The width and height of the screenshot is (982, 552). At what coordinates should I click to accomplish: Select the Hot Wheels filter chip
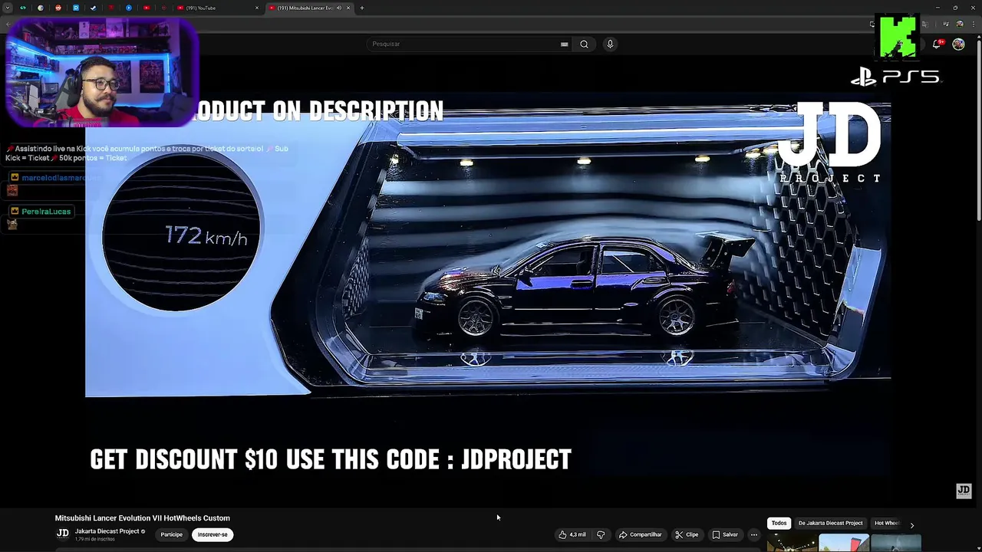(887, 523)
